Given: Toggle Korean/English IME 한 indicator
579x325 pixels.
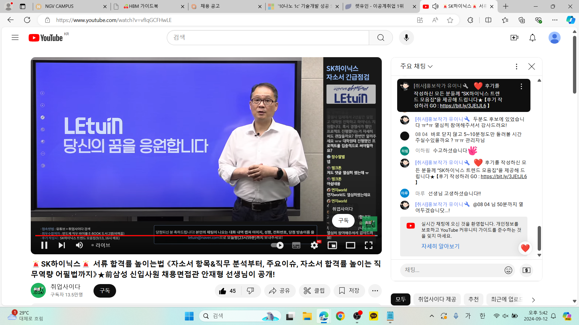Looking at the screenshot, I should pos(482,316).
